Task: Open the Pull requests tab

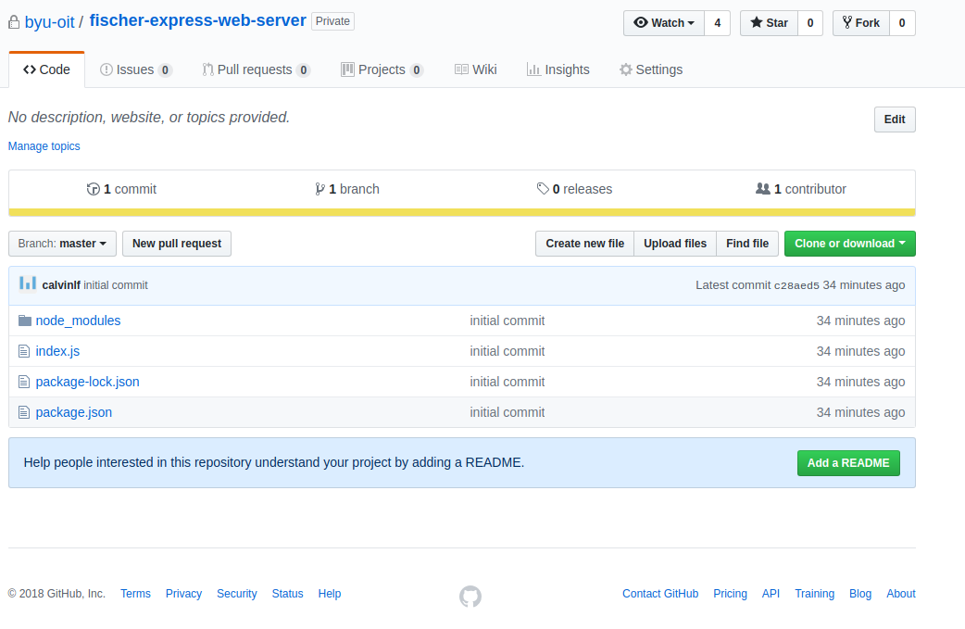Action: [x=256, y=69]
